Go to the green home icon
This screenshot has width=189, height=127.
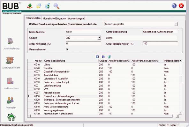(x=11, y=117)
